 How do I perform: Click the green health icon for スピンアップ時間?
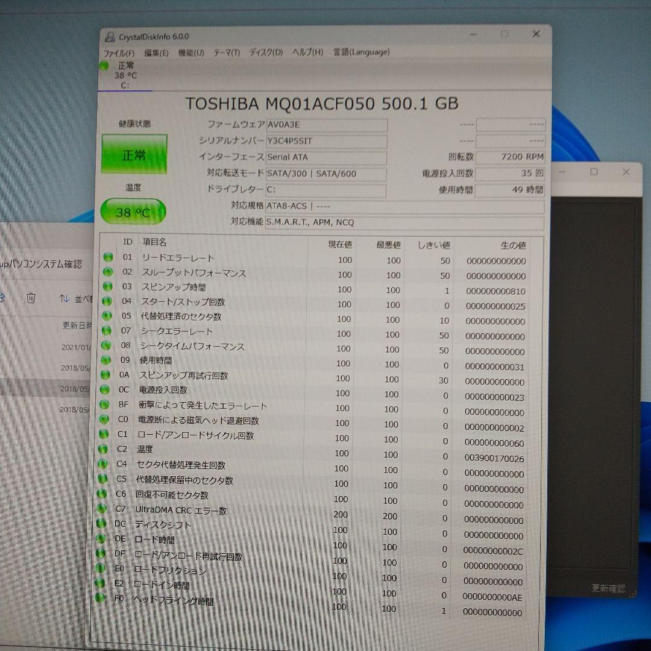108,288
